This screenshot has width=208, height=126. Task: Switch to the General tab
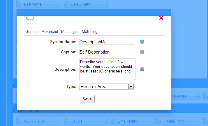click(32, 31)
